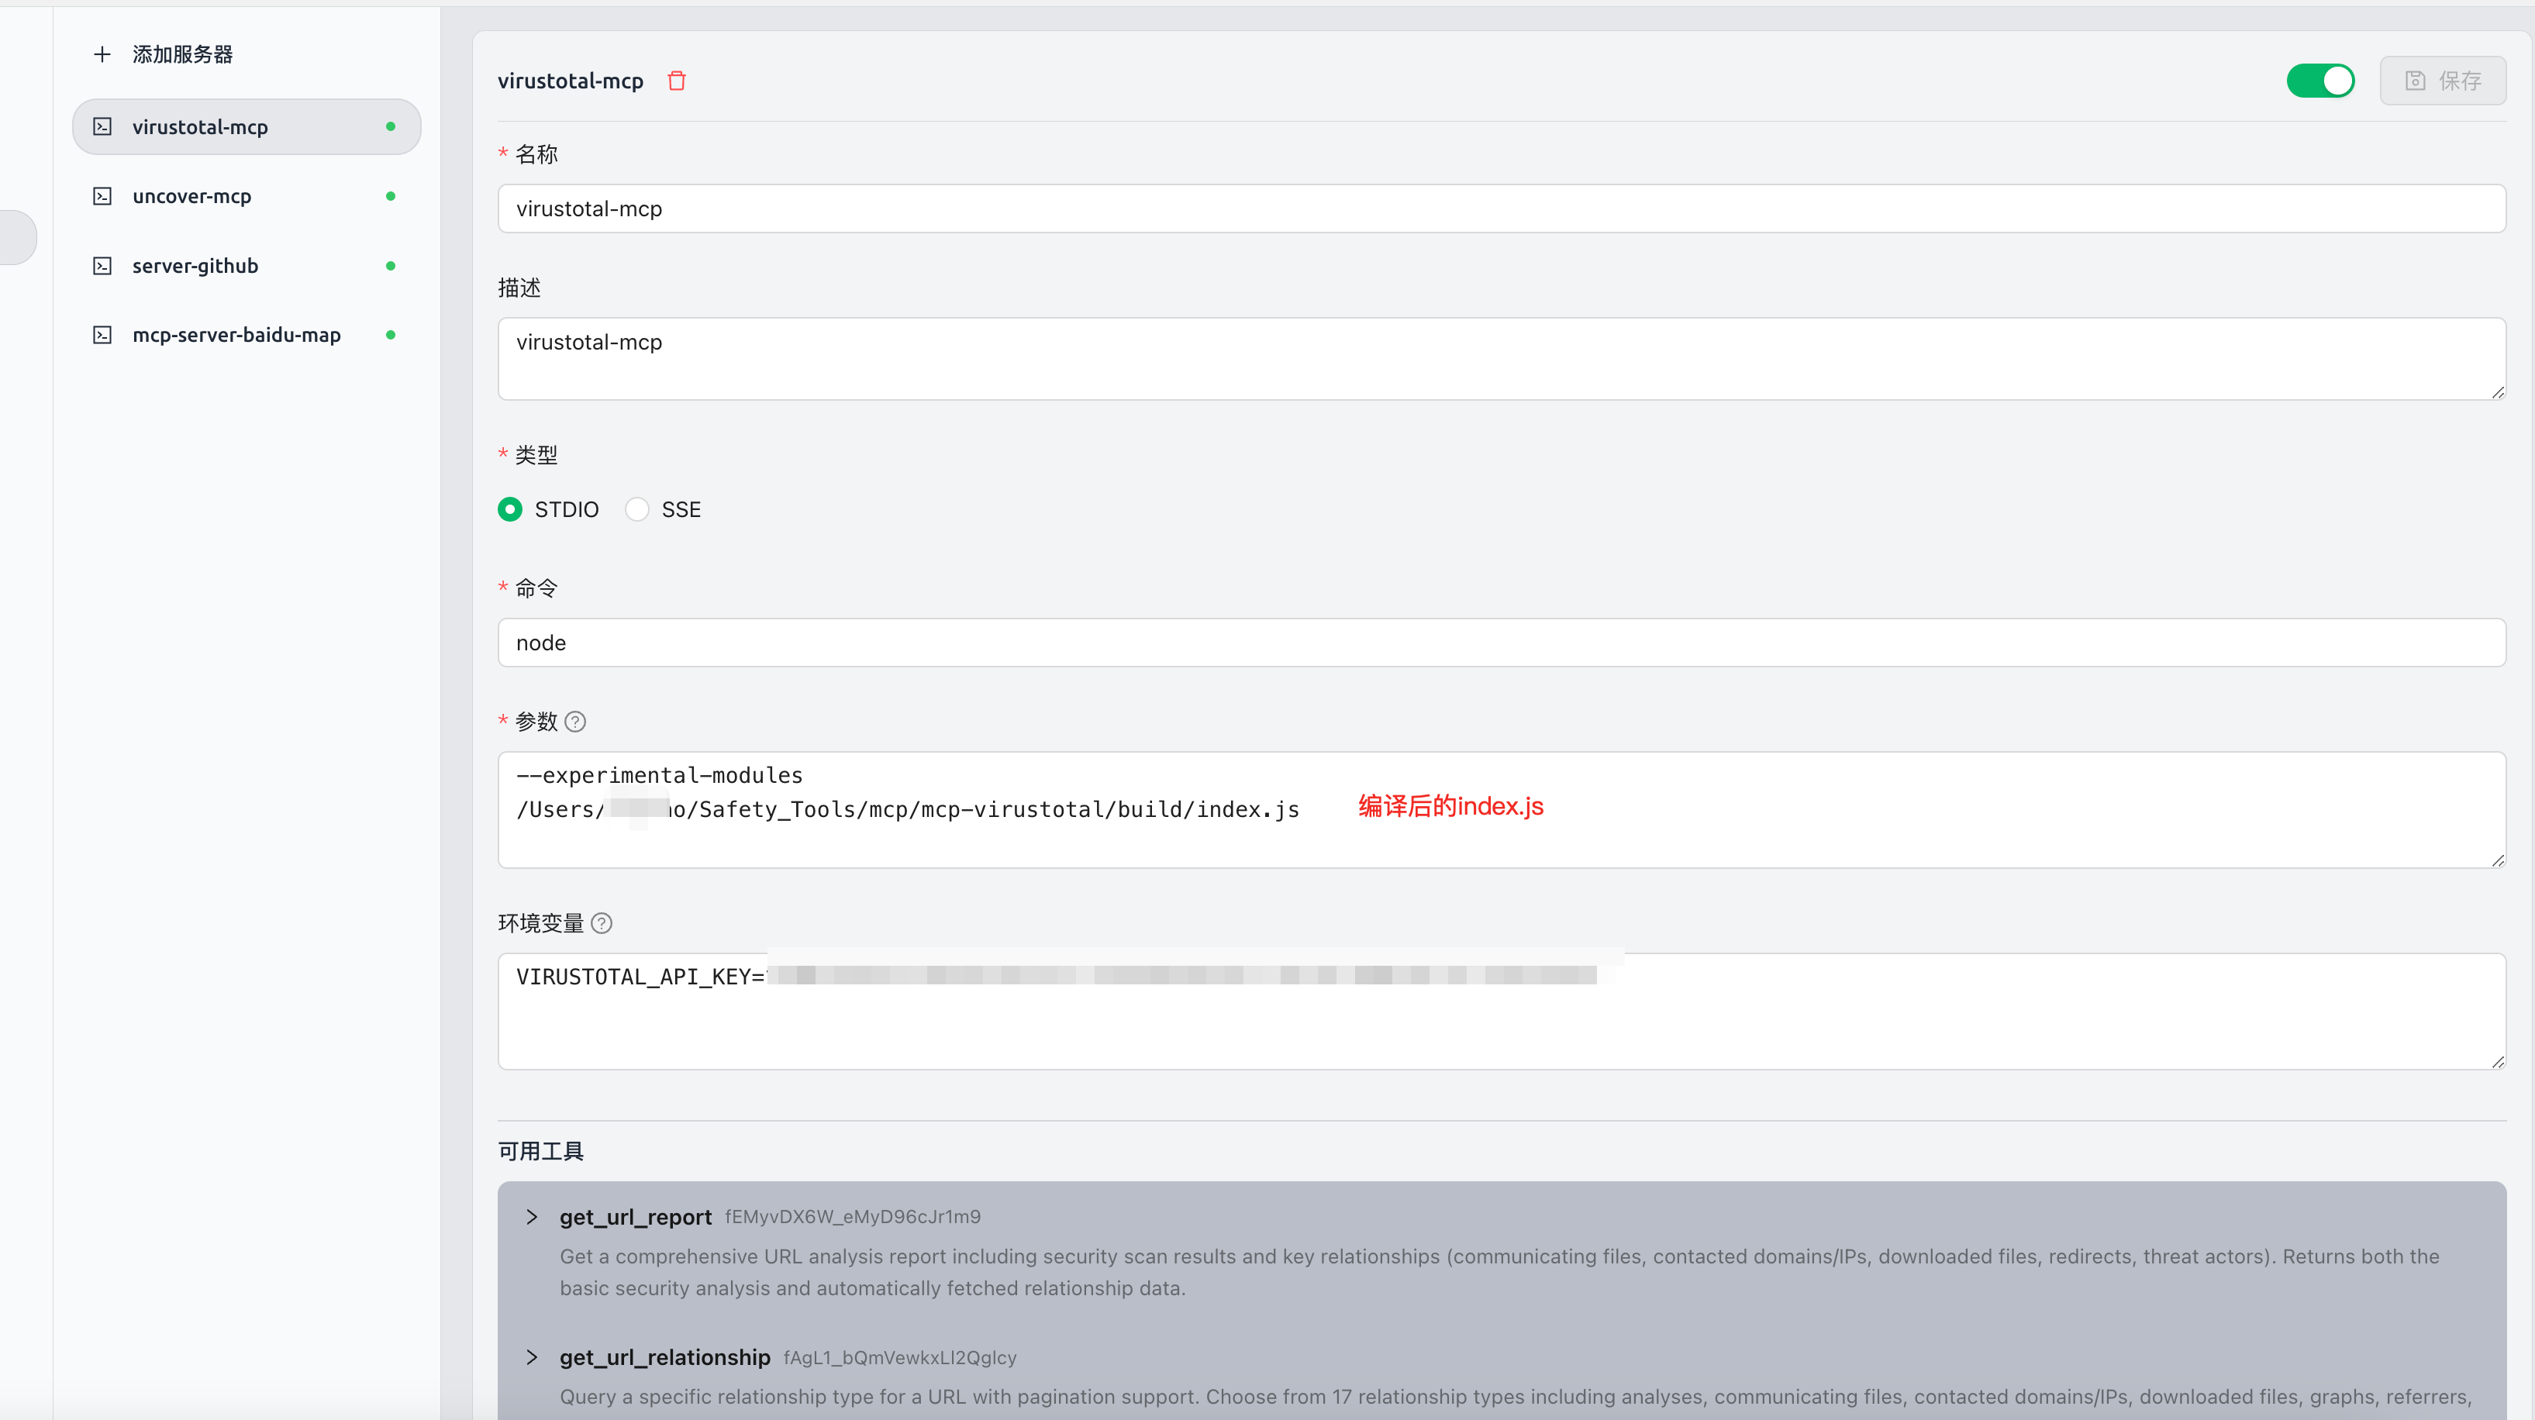Viewport: 2535px width, 1420px height.
Task: Select the SSE type radio button
Action: pos(638,508)
